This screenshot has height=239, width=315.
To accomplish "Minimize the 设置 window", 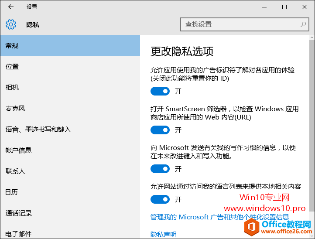I will point(264,7).
